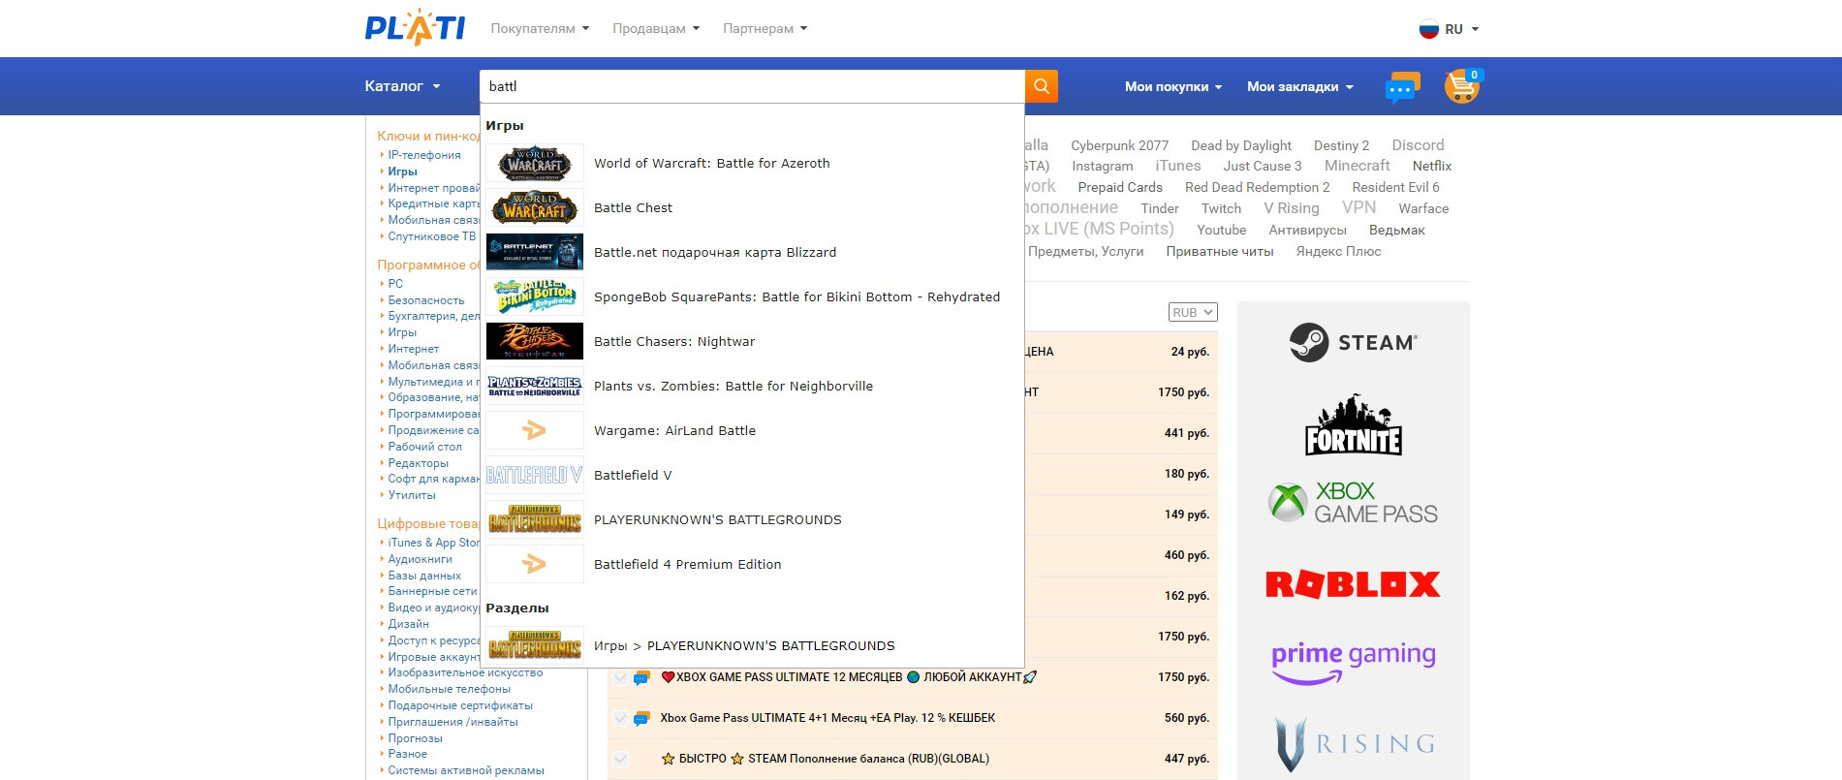1842x780 pixels.
Task: Open the Мобильные телефоны category
Action: [x=449, y=689]
